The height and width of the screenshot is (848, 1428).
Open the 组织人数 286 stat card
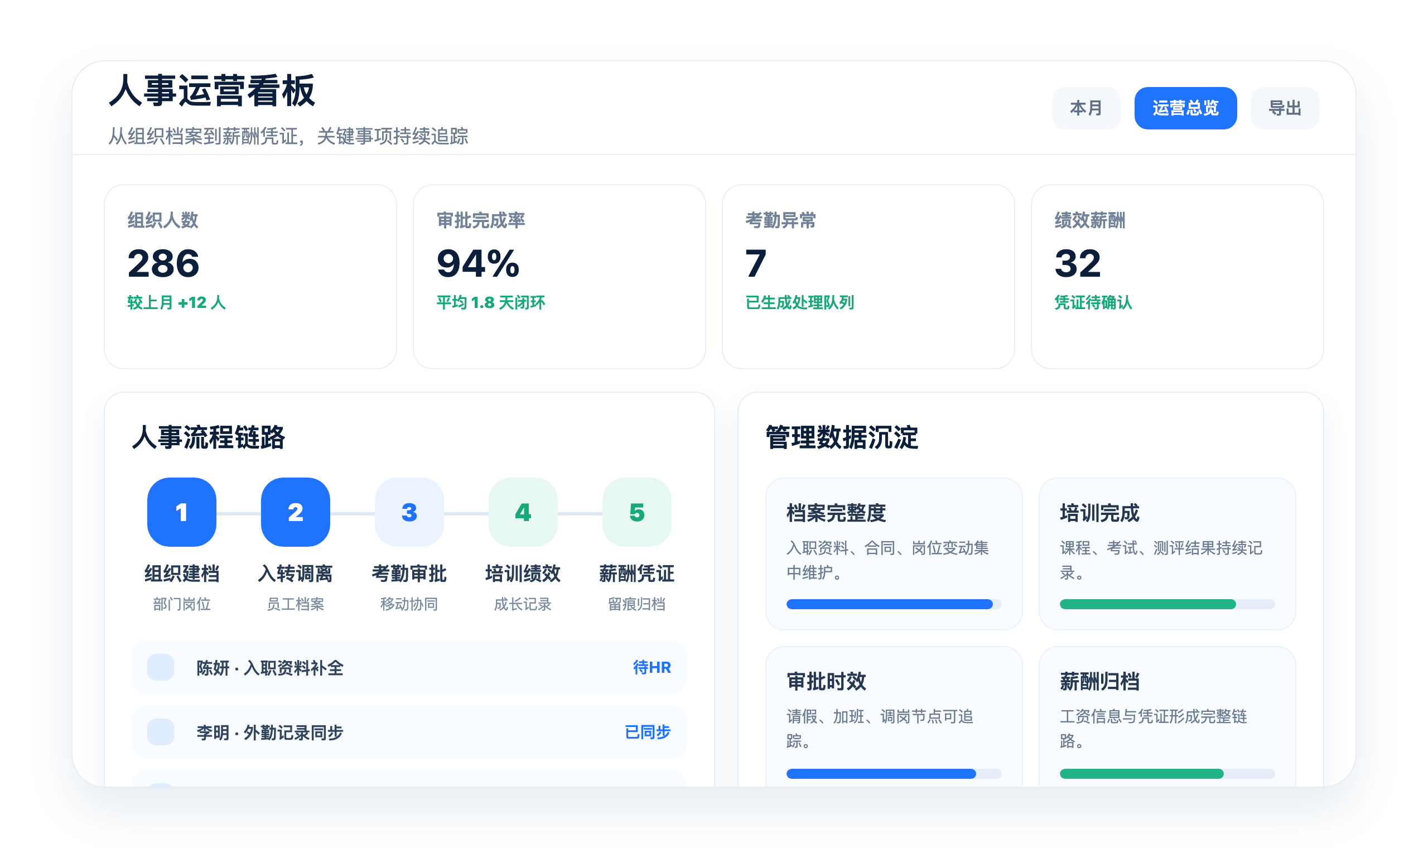click(x=250, y=277)
